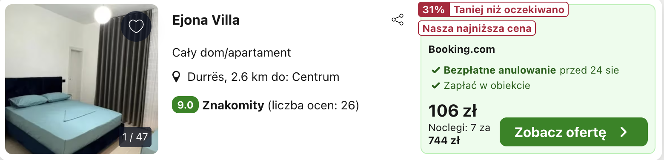Click the arrow in the Zobacz ofertę button
The image size is (664, 160).
point(624,132)
